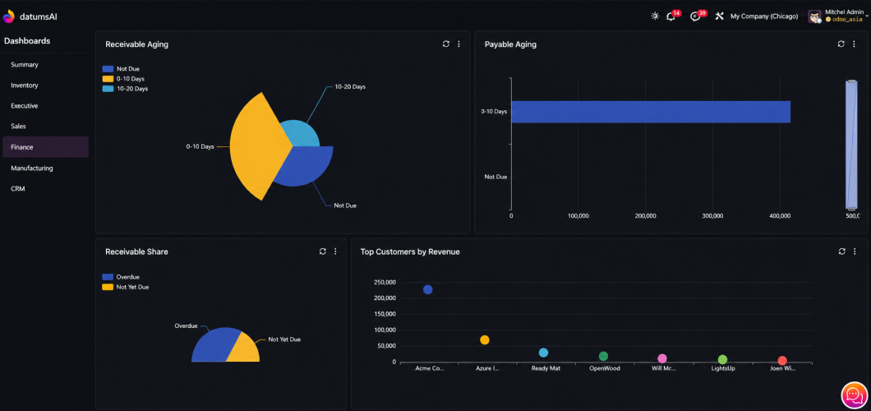Open the Inventory dashboard
The height and width of the screenshot is (411, 871).
click(x=45, y=85)
